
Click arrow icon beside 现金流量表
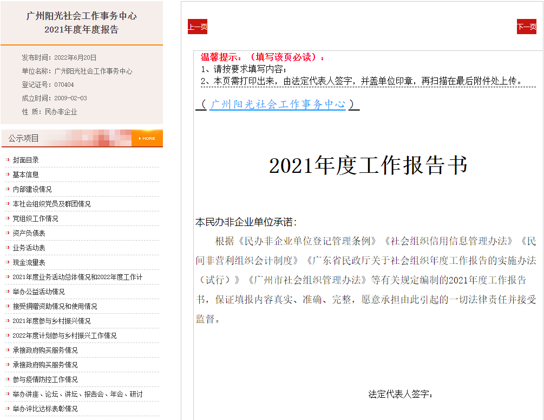[x=8, y=262]
